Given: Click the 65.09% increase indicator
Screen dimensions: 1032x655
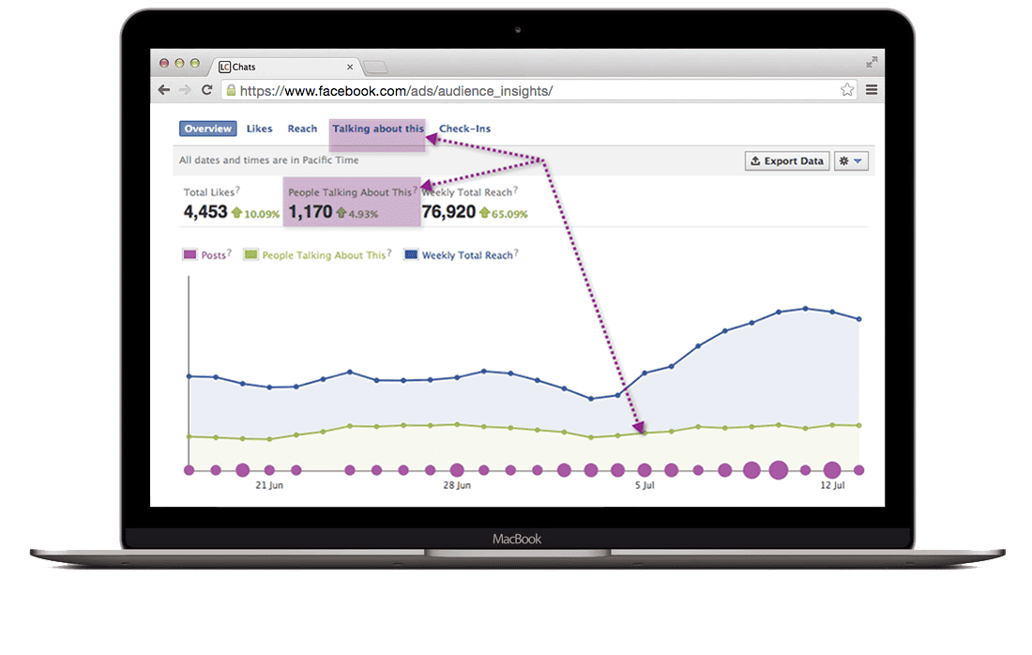Looking at the screenshot, I should (x=504, y=213).
